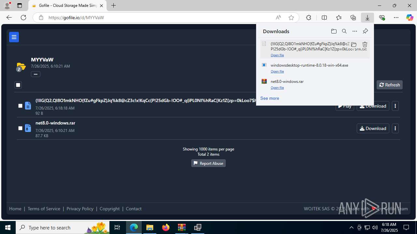
Task: Click the MYYVaW folder icon
Action: pyautogui.click(x=21, y=67)
